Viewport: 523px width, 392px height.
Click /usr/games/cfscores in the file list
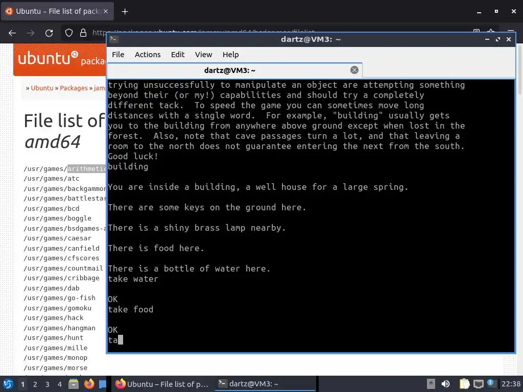61,258
